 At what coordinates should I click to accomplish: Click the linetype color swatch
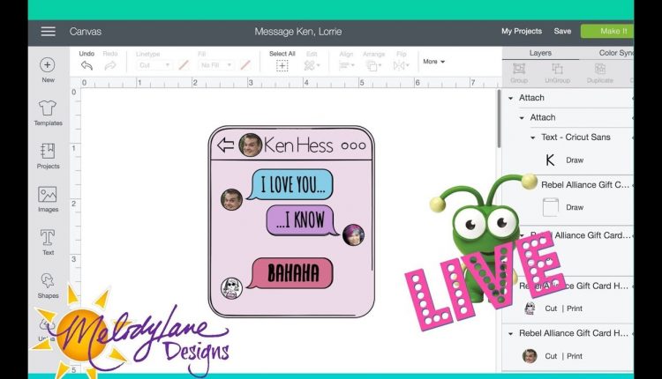(184, 65)
